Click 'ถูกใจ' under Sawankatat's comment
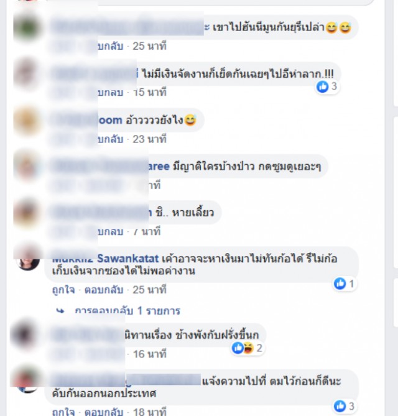The width and height of the screenshot is (398, 416). coord(63,290)
